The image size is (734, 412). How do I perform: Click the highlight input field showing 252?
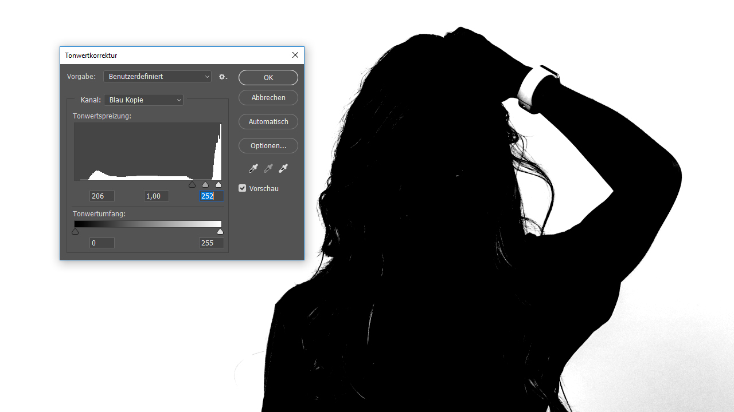click(212, 196)
